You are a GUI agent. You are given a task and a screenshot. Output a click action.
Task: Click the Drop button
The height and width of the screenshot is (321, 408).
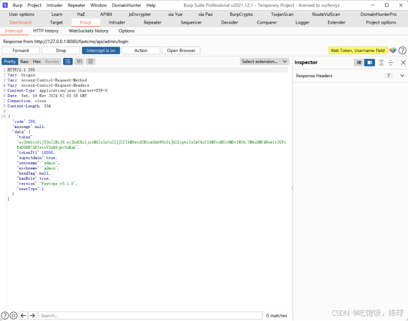(61, 51)
